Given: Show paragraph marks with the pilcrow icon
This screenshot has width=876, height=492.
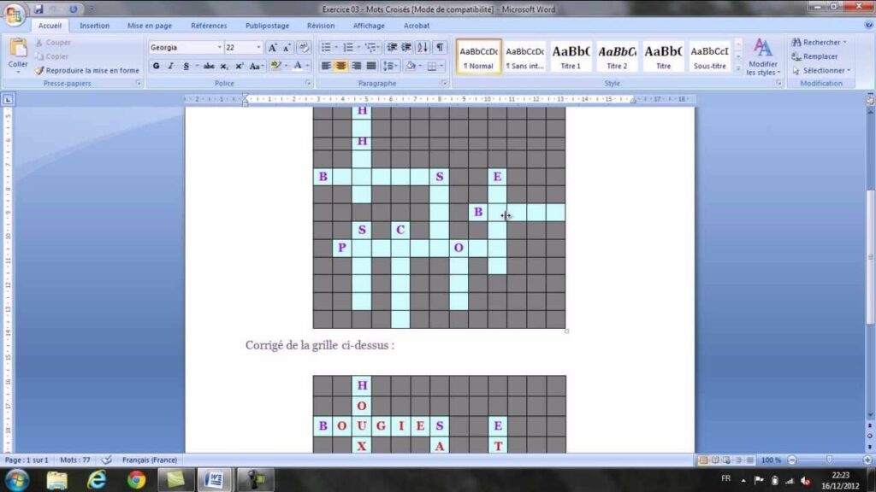Looking at the screenshot, I should tap(440, 47).
